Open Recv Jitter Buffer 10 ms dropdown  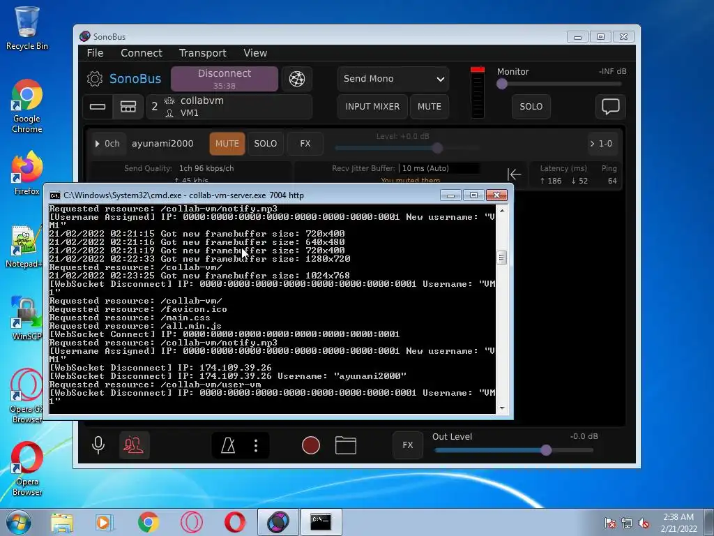pyautogui.click(x=439, y=168)
